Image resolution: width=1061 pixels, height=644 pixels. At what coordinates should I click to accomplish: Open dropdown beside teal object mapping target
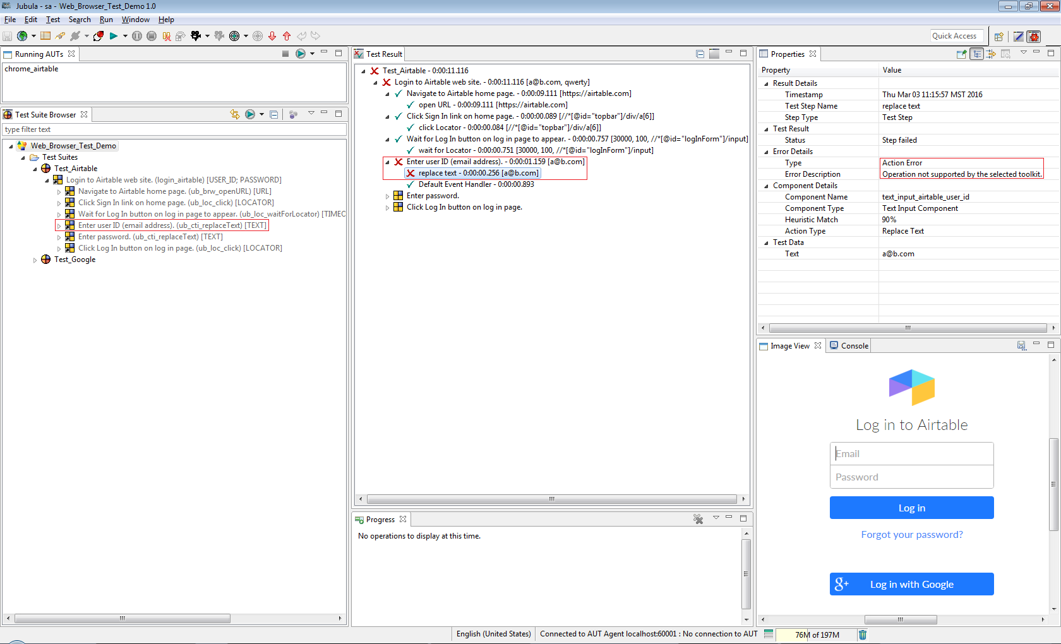point(246,36)
